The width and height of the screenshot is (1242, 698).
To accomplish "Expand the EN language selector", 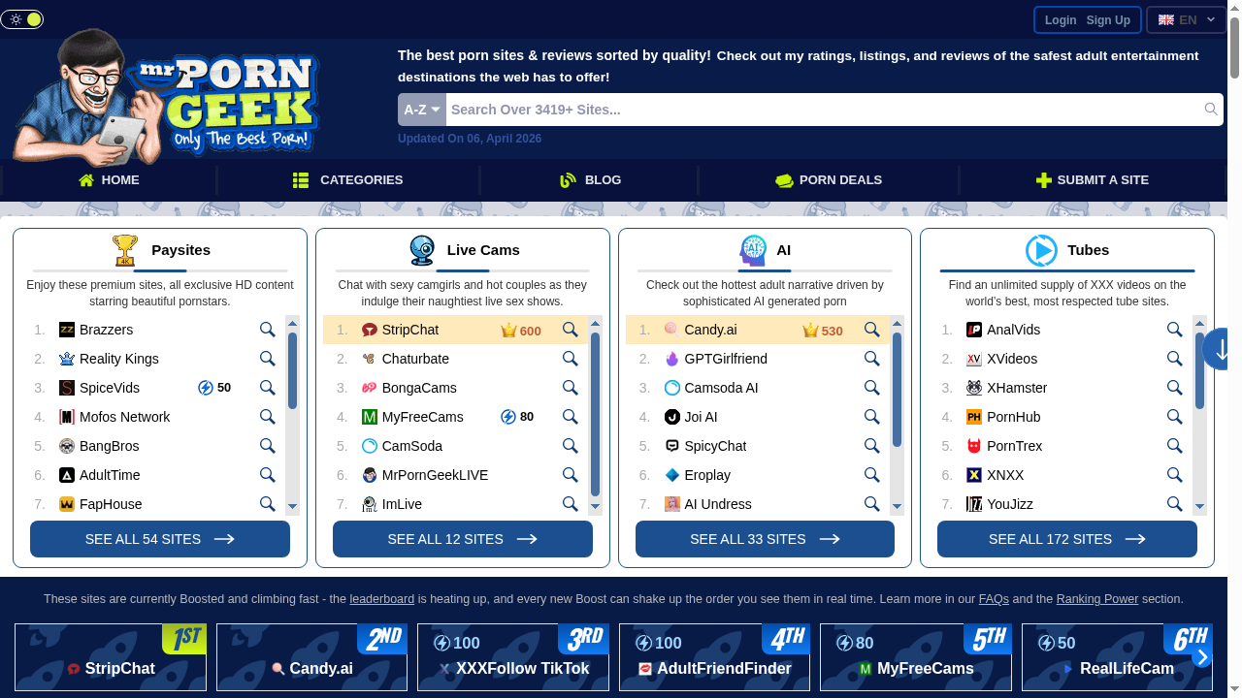I will click(1186, 19).
